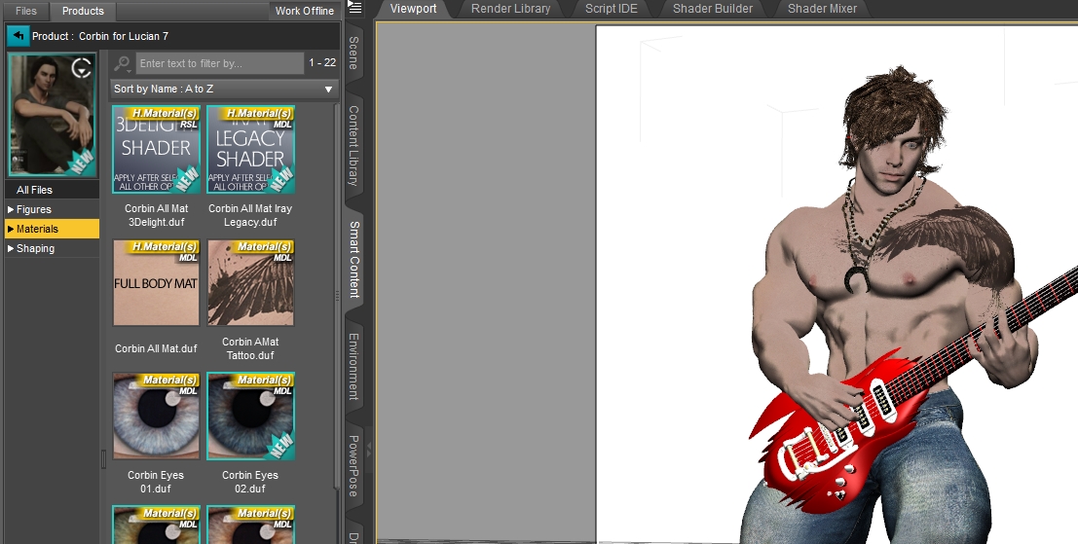Select the Figures category label
This screenshot has width=1078, height=544.
pos(34,209)
